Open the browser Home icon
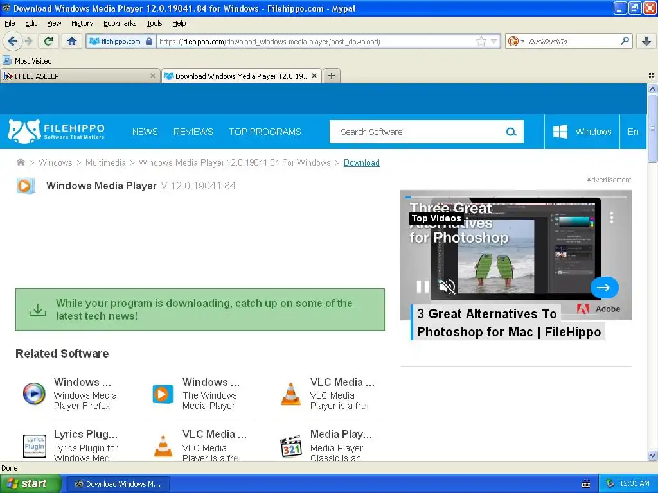The height and width of the screenshot is (493, 658). tap(72, 41)
